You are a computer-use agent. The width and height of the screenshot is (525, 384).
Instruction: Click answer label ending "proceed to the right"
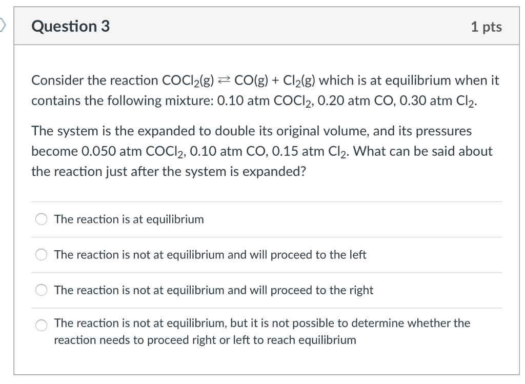214,290
